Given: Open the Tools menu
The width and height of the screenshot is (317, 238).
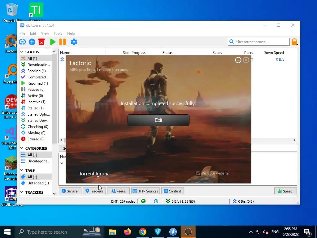Looking at the screenshot, I should (58, 33).
